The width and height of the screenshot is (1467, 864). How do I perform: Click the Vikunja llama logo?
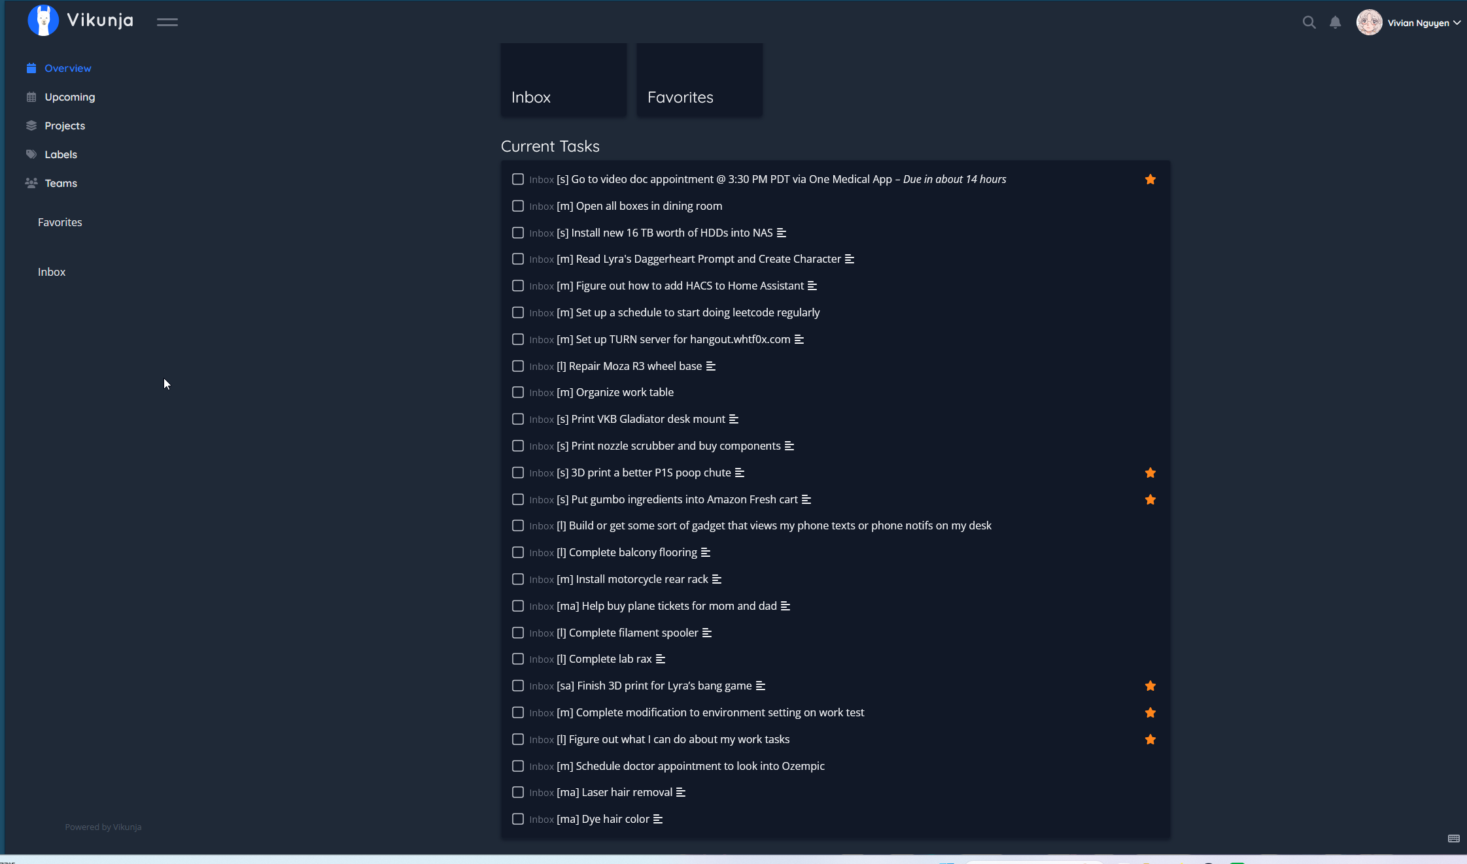43,21
